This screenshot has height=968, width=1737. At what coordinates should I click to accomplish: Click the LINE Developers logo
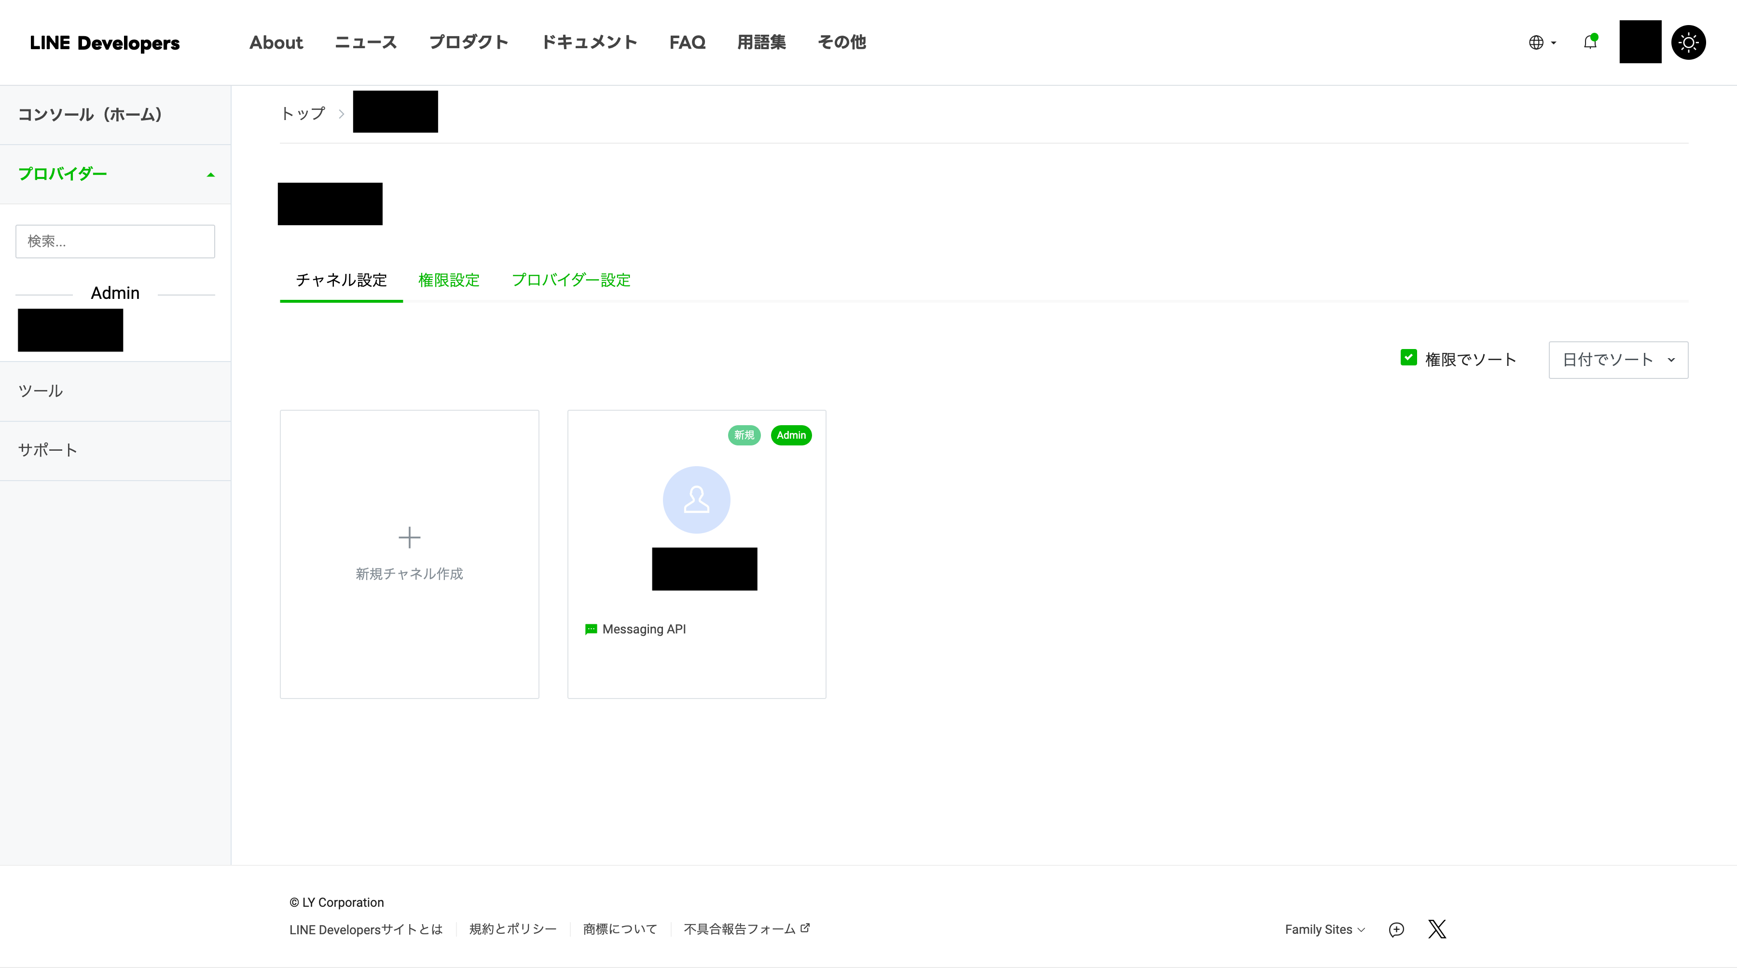pos(105,42)
